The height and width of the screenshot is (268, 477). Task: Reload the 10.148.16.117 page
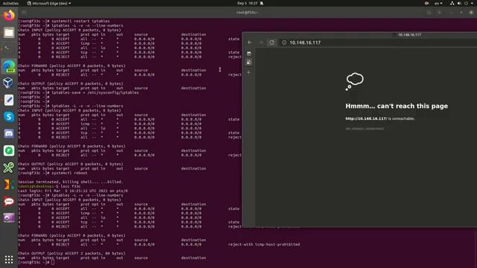click(271, 42)
